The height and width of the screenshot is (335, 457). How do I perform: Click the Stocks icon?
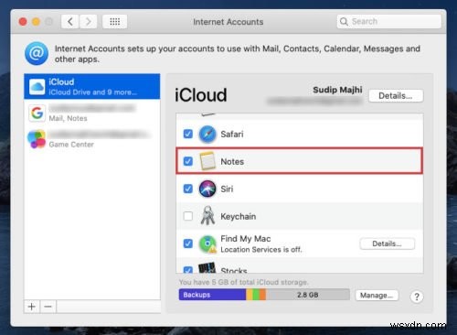point(207,268)
